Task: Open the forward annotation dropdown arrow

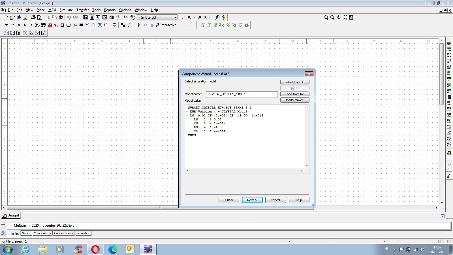Action: click(210, 18)
